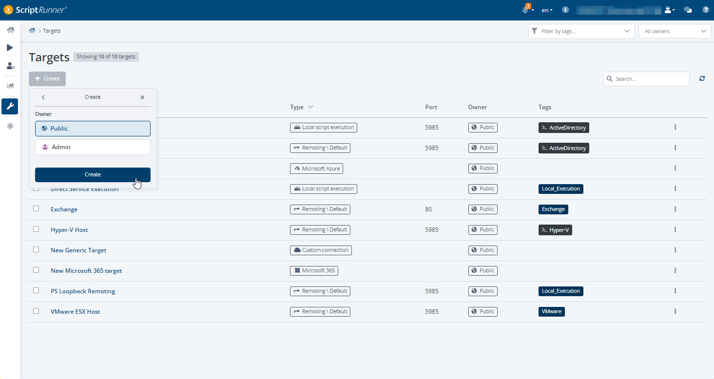Open the reports chart sidebar icon
714x379 pixels.
pyautogui.click(x=10, y=85)
